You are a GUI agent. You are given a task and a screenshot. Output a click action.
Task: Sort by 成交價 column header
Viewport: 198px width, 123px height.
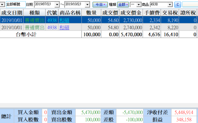110,13
